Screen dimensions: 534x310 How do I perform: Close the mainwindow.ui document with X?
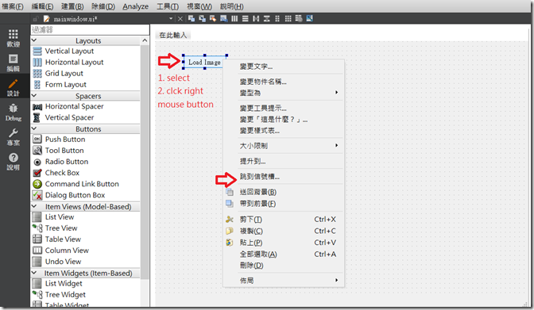point(180,19)
